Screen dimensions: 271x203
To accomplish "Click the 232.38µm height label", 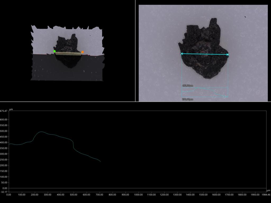I will tap(188, 99).
